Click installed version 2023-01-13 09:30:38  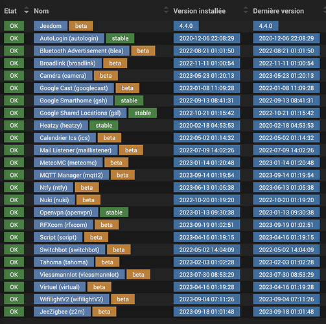[207, 213]
